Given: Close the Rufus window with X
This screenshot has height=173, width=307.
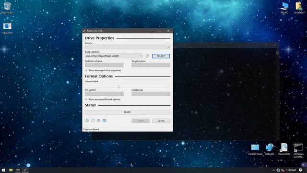Looking at the screenshot, I should [168, 31].
